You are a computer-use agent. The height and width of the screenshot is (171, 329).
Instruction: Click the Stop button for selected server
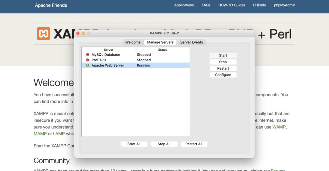tap(223, 62)
